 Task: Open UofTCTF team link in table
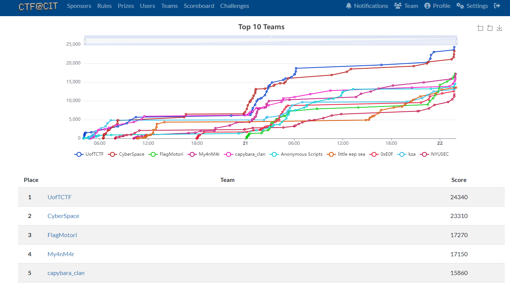point(59,197)
